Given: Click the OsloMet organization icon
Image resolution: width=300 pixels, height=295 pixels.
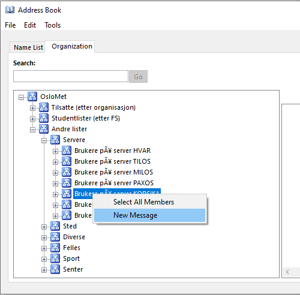Looking at the screenshot, I should coord(32,97).
